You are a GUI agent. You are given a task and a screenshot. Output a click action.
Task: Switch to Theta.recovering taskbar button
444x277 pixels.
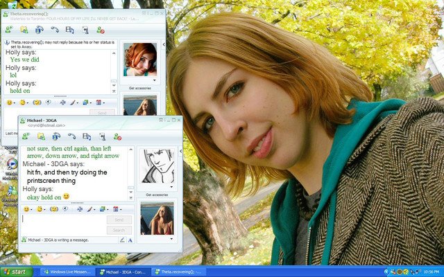179,272
